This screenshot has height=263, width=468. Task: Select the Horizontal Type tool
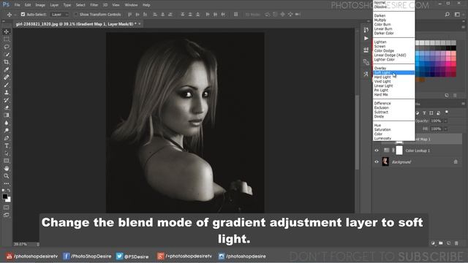click(x=7, y=146)
